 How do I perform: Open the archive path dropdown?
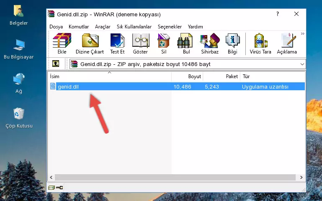coord(302,64)
